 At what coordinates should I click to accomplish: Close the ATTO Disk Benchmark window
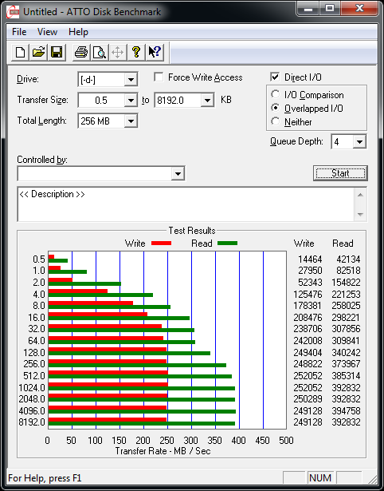tap(359, 9)
